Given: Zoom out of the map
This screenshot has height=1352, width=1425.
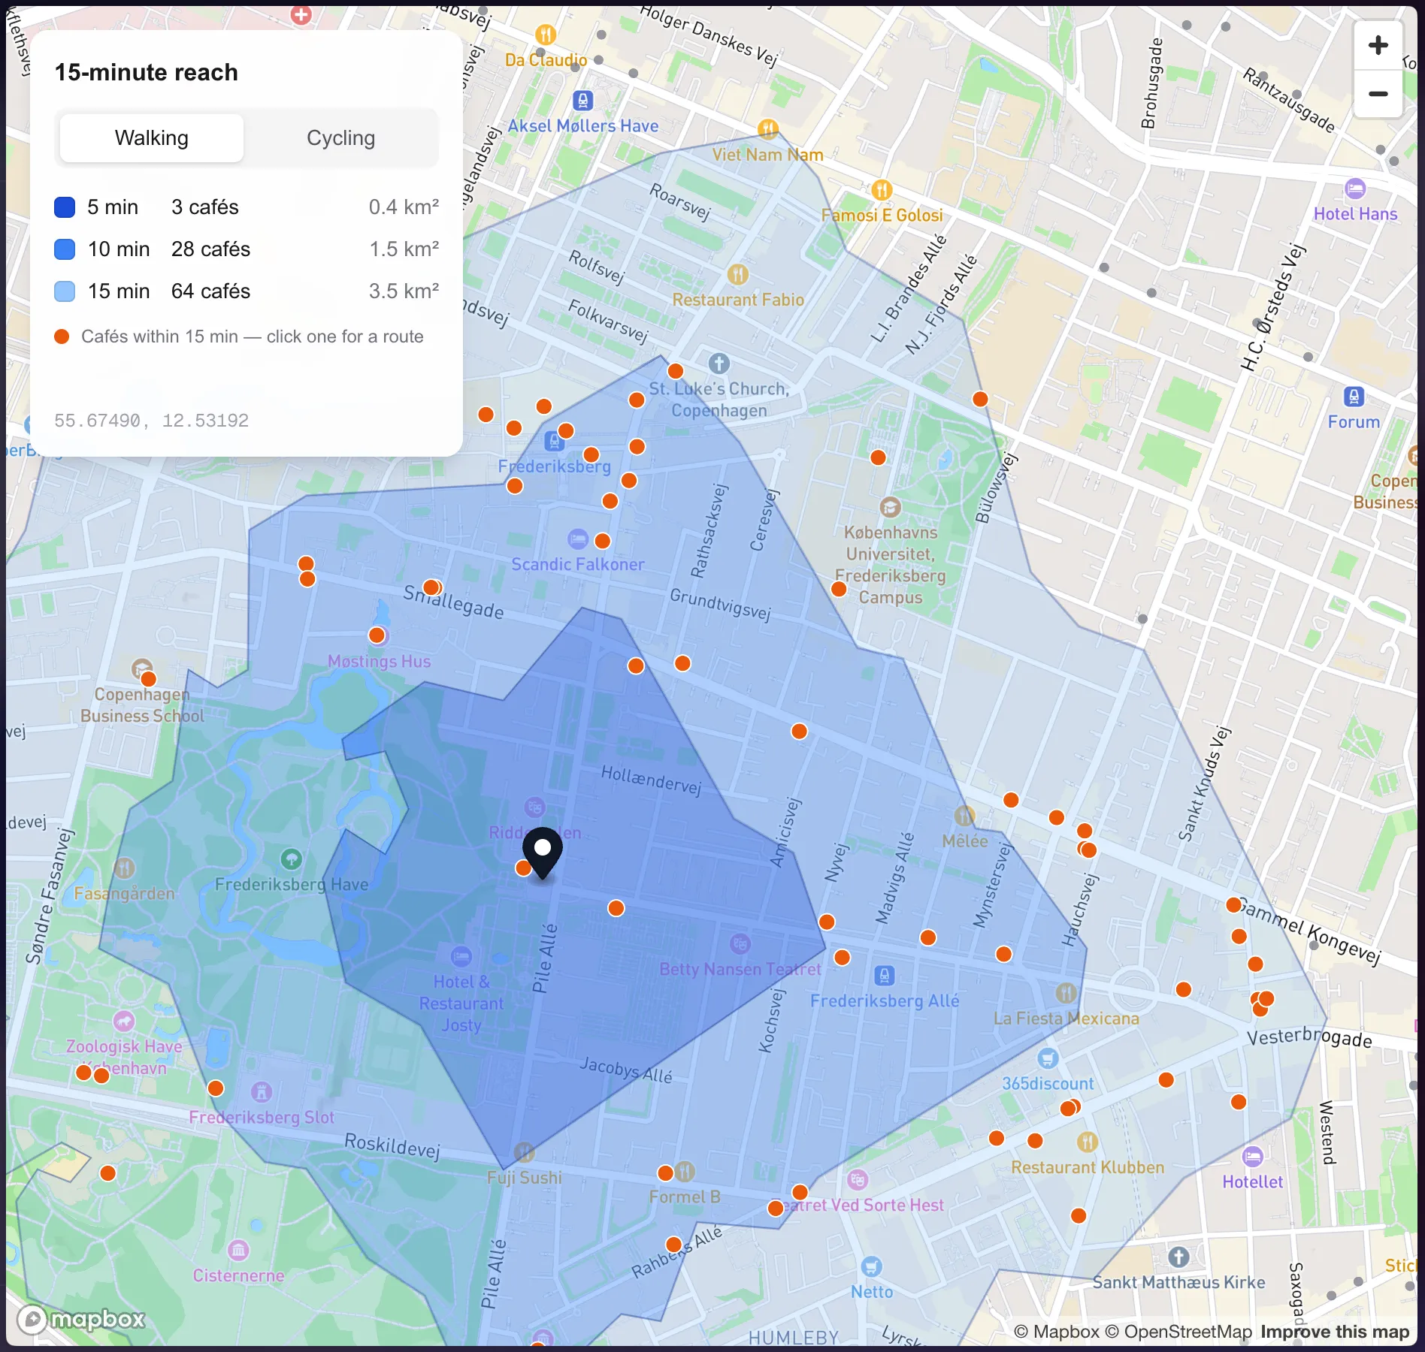Looking at the screenshot, I should tap(1378, 94).
